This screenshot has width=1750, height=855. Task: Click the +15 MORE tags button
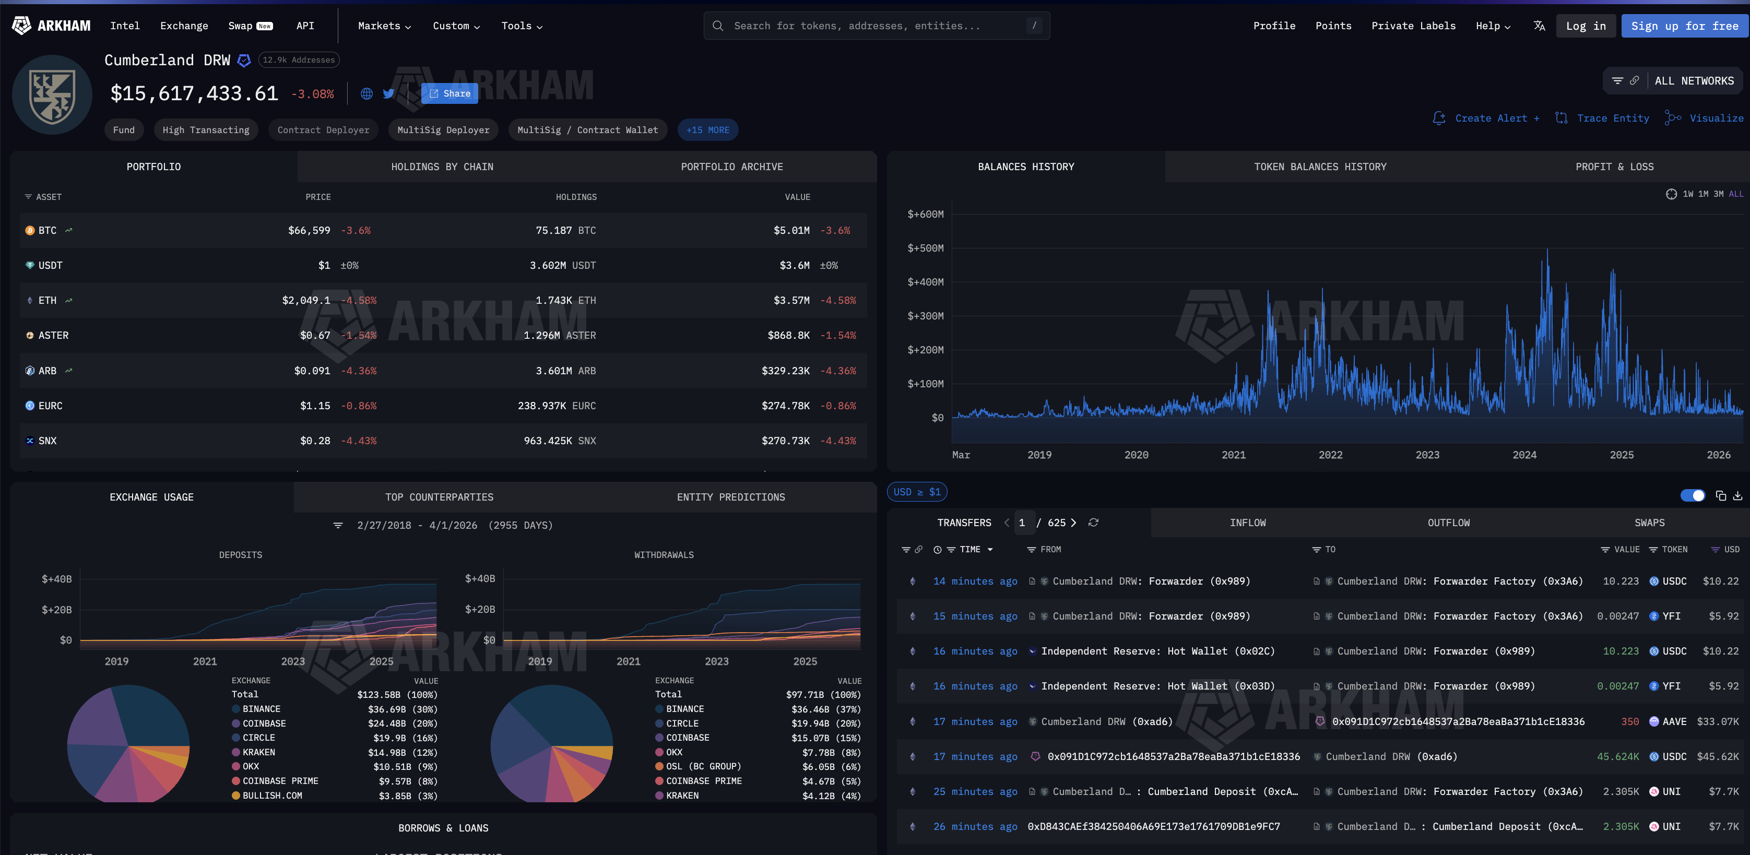(x=707, y=129)
